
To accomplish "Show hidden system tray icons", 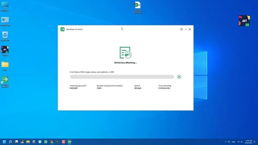I will (226, 142).
